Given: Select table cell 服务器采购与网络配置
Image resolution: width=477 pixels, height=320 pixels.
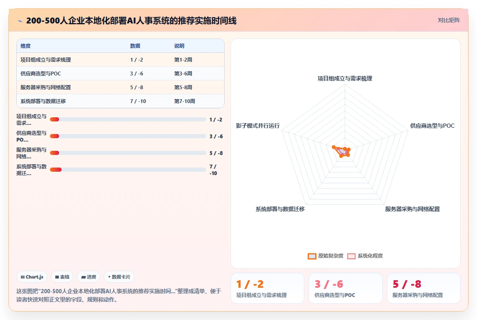Looking at the screenshot, I should pos(46,88).
